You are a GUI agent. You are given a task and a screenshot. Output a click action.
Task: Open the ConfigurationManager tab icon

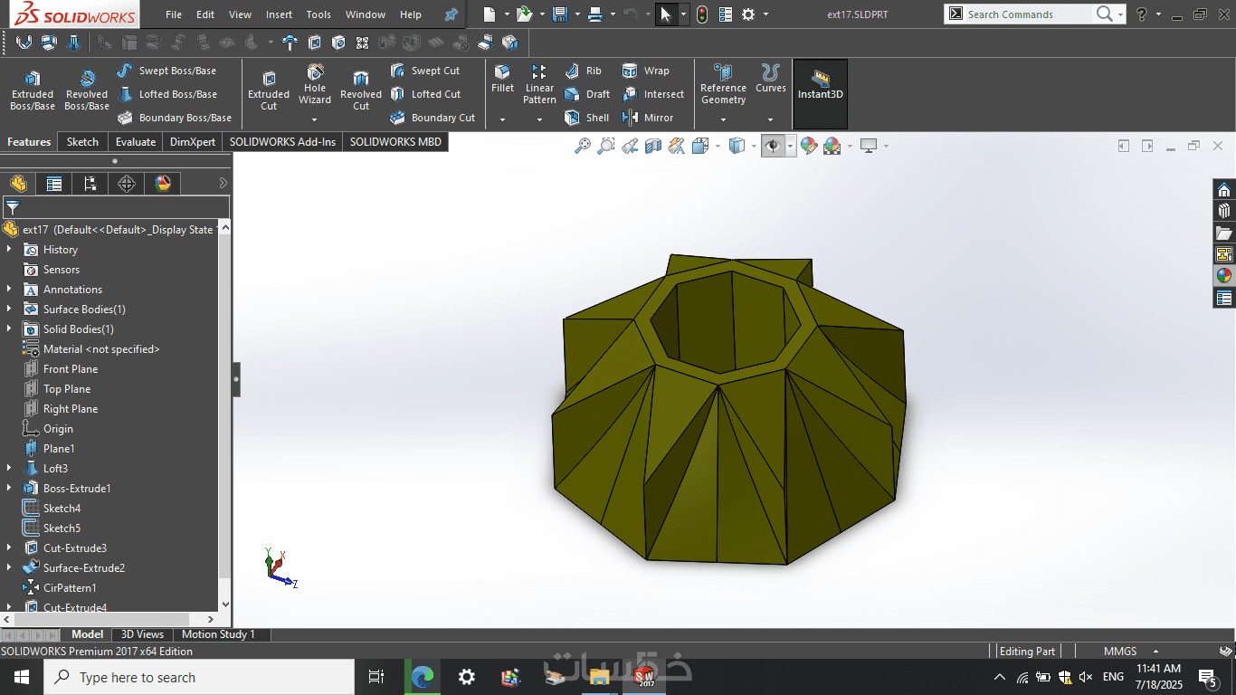point(90,184)
